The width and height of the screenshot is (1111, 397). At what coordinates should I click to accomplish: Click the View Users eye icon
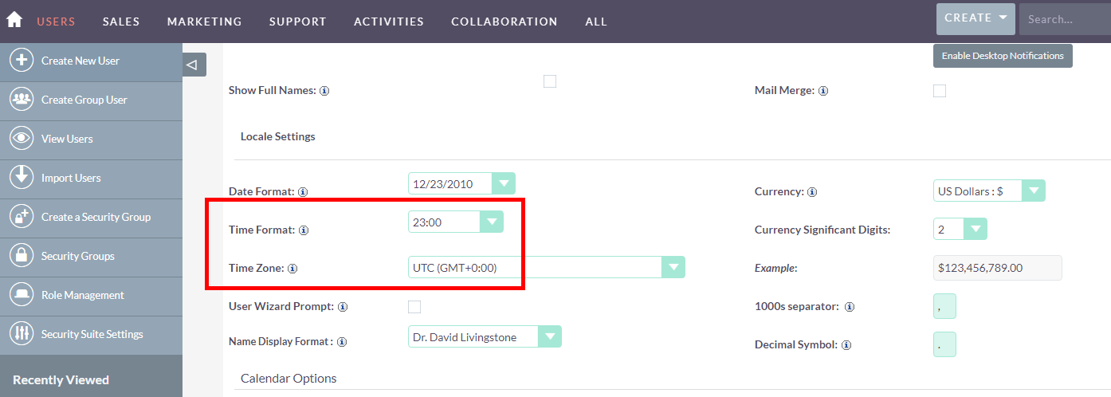(21, 139)
